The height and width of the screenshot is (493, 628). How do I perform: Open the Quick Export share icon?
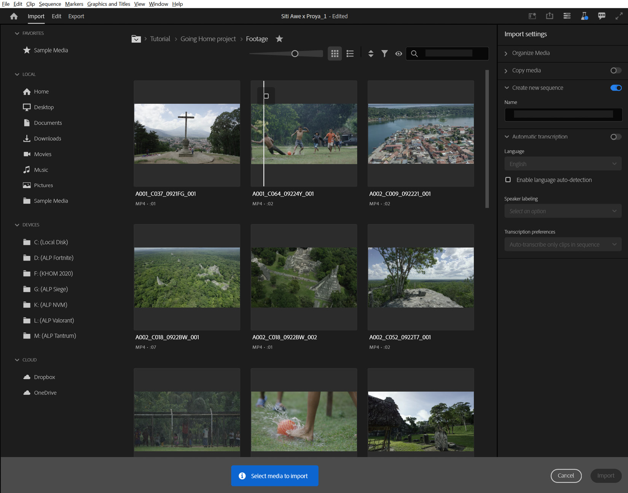[x=550, y=16]
